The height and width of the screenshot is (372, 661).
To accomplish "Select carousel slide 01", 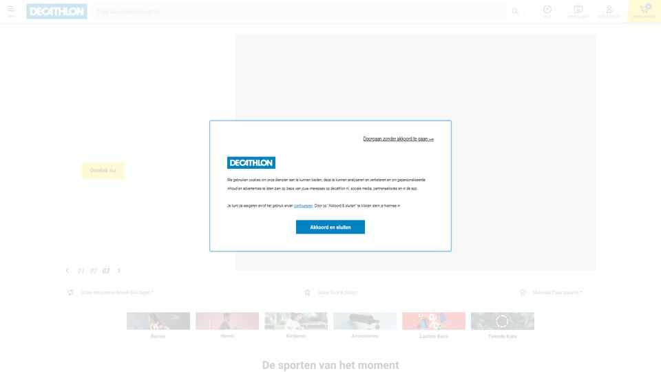I will click(x=81, y=271).
